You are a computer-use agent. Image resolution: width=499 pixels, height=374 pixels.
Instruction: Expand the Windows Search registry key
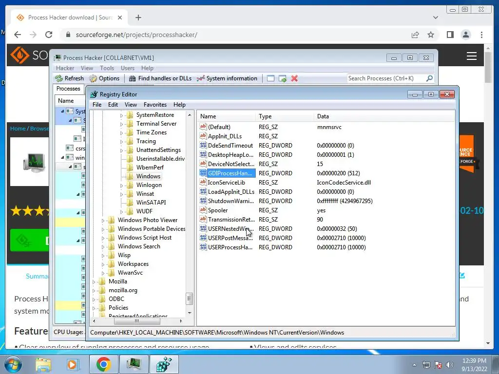coord(103,246)
